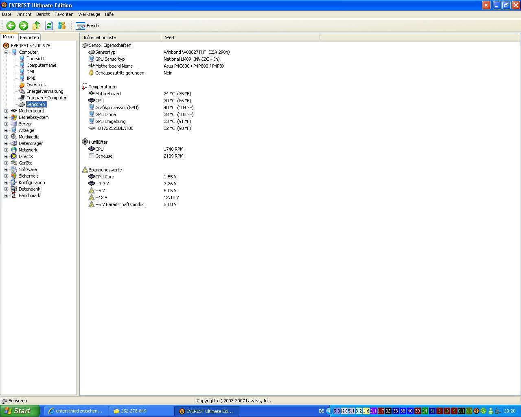
Task: Click the Overclock flame icon
Action: pos(22,85)
